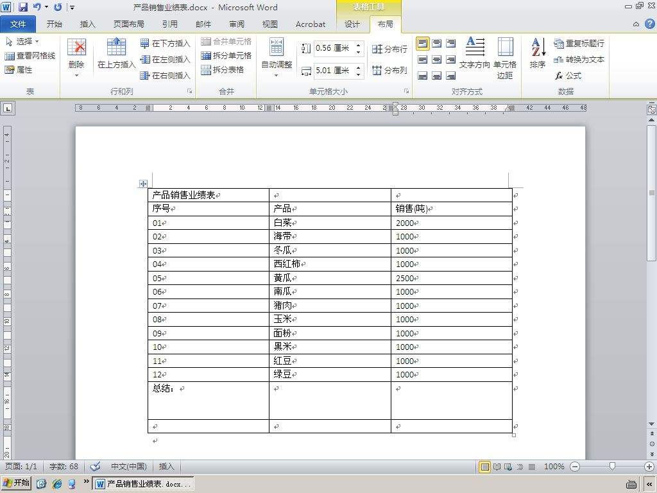Open table Properties

pos(19,69)
